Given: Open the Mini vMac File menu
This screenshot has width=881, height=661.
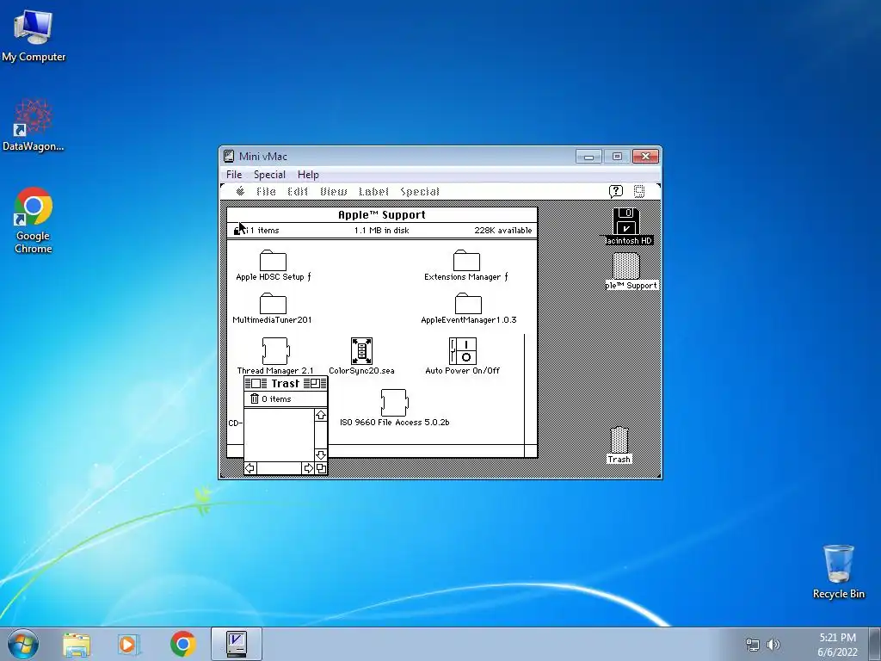Looking at the screenshot, I should click(234, 174).
